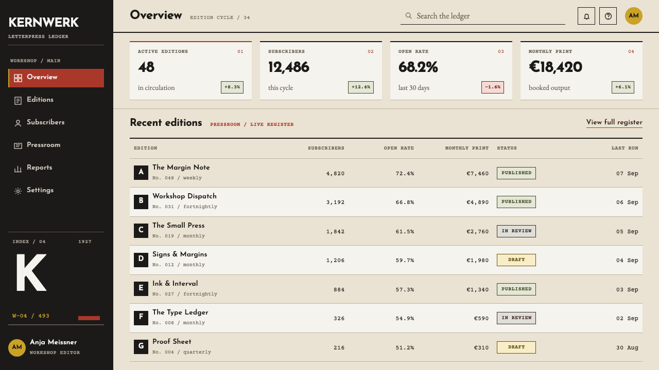Select the letter E badge for Ink & Interval
The height and width of the screenshot is (370, 659).
pos(141,289)
